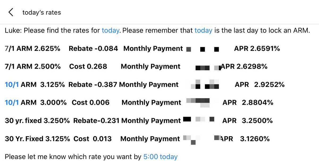Click the "APR 2.9252%" figure
Image resolution: width=319 pixels, height=161 pixels.
pos(259,85)
